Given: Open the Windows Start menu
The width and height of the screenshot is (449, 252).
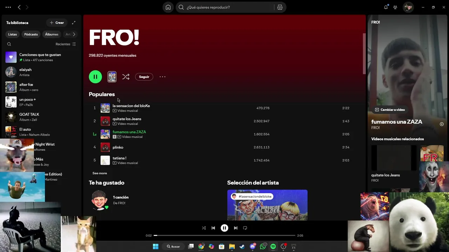Looking at the screenshot, I should point(155,246).
